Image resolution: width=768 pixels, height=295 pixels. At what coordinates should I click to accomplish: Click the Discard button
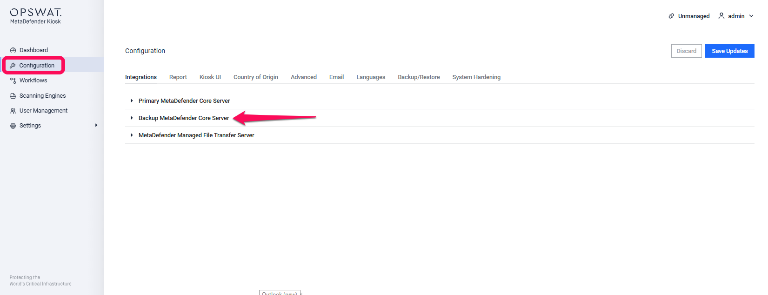(x=687, y=51)
